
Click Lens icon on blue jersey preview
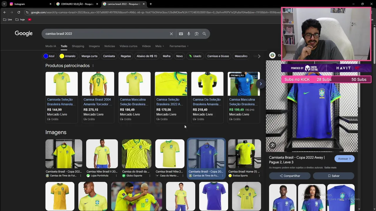[273, 146]
